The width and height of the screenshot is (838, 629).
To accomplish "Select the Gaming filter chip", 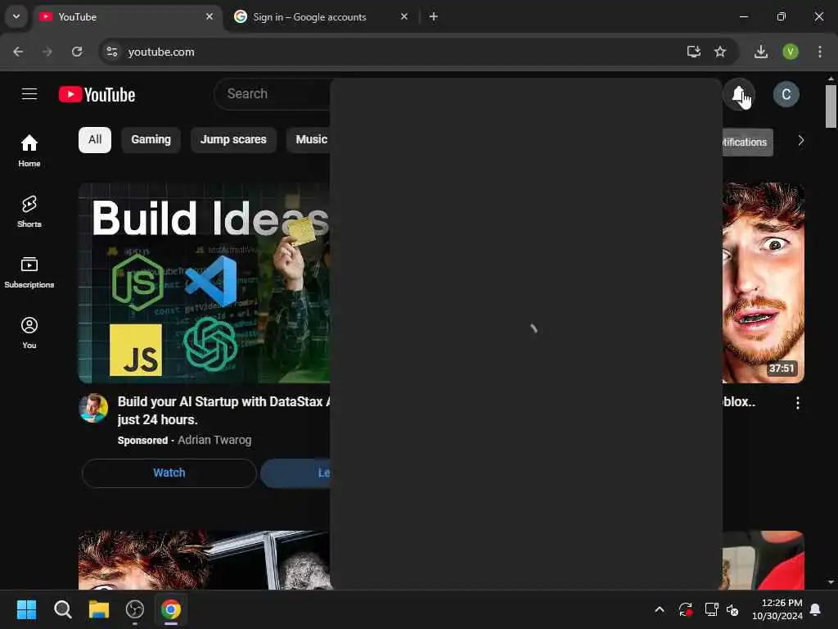I will (x=151, y=140).
